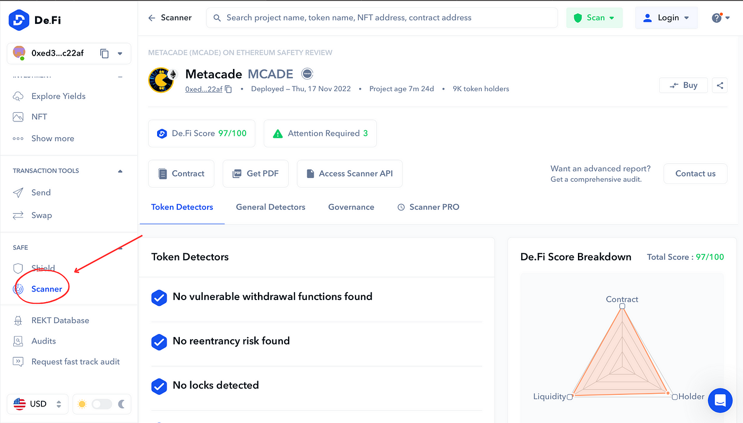Image resolution: width=743 pixels, height=423 pixels.
Task: Click check badge for no vulnerable withdrawal
Action: (159, 298)
